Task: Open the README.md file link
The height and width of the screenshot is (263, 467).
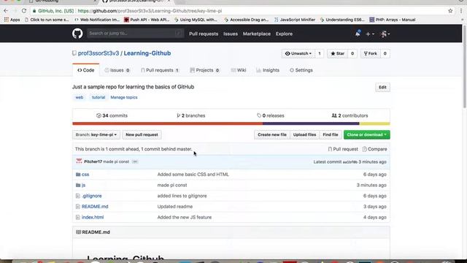Action: click(x=95, y=207)
